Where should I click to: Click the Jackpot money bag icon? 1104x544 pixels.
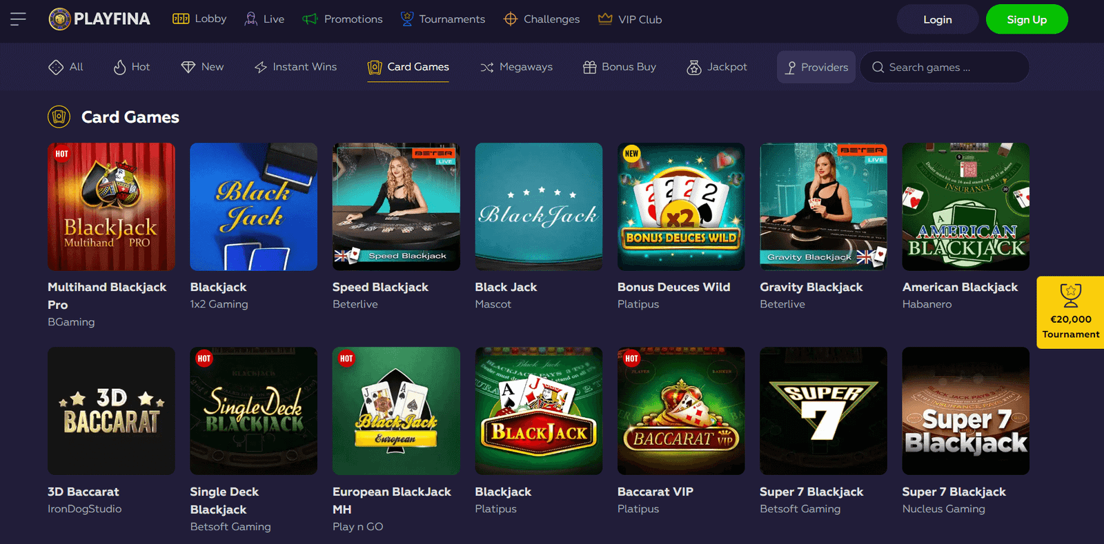694,67
